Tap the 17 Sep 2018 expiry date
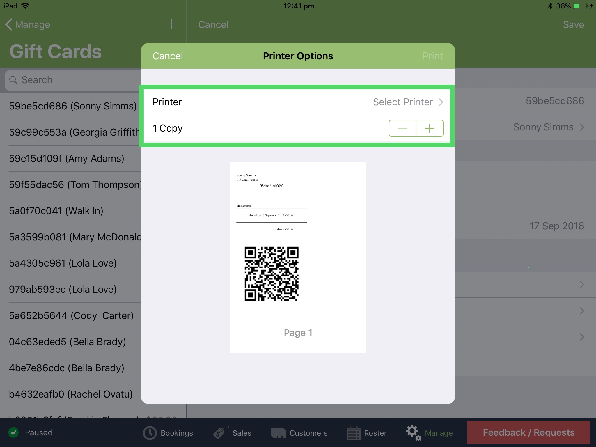Viewport: 596px width, 447px height. tap(557, 226)
